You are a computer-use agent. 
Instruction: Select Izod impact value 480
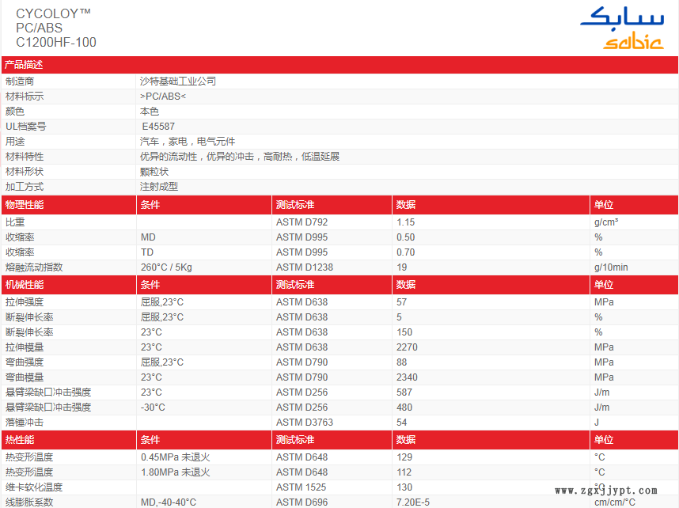[404, 408]
